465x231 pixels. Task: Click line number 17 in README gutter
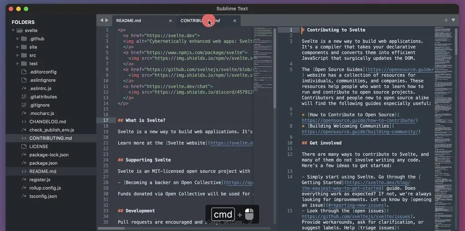click(106, 120)
